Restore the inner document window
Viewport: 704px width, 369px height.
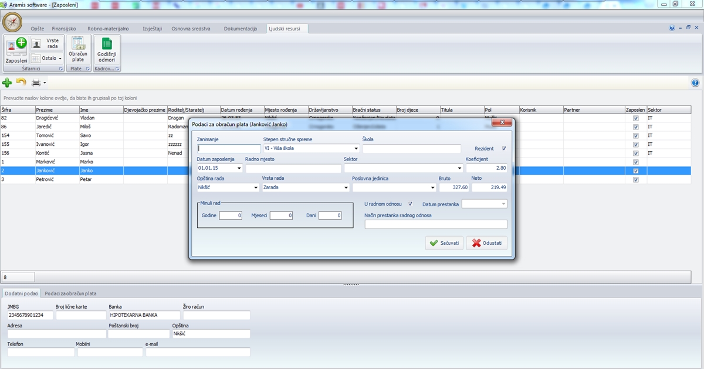tap(688, 28)
